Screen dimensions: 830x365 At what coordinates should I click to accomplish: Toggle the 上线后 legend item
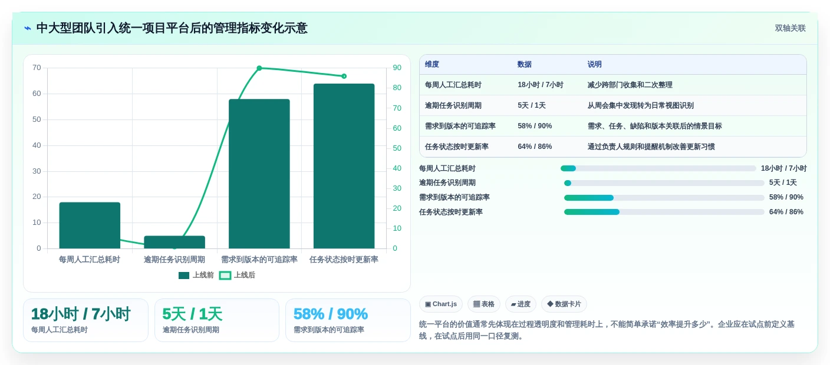[x=237, y=275]
